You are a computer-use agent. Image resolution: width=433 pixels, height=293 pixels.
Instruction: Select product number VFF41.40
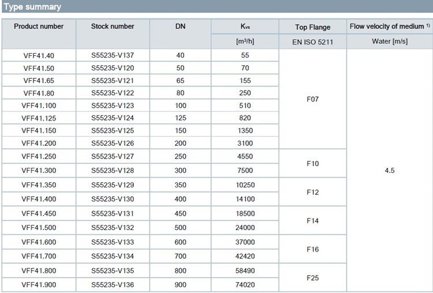click(x=39, y=55)
